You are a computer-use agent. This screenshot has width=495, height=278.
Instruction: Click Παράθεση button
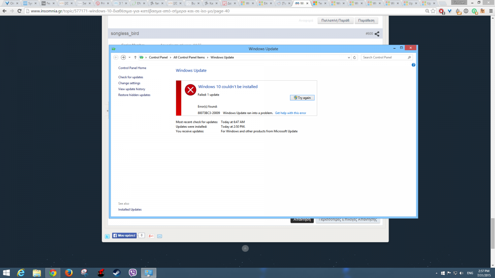click(x=366, y=20)
